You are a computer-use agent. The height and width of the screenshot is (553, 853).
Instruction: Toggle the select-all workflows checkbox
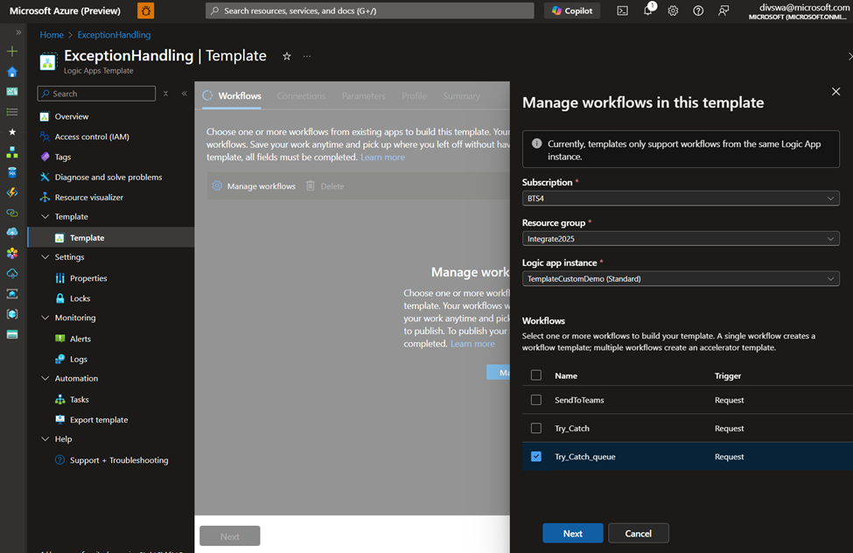point(536,375)
